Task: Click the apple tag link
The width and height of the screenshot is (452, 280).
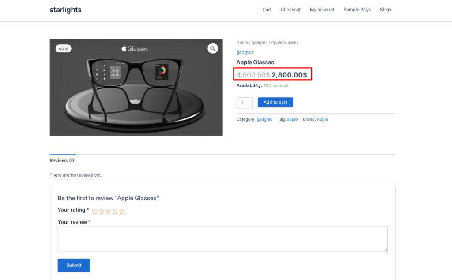Action: click(x=292, y=119)
